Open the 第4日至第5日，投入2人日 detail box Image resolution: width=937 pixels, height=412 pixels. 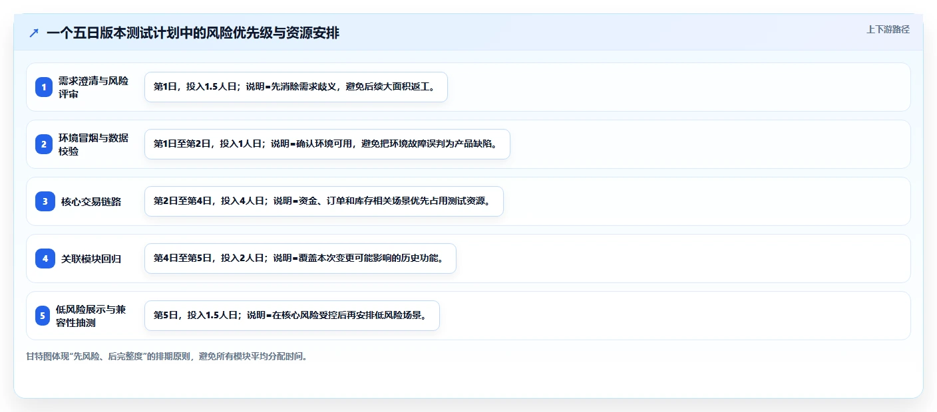tap(300, 258)
